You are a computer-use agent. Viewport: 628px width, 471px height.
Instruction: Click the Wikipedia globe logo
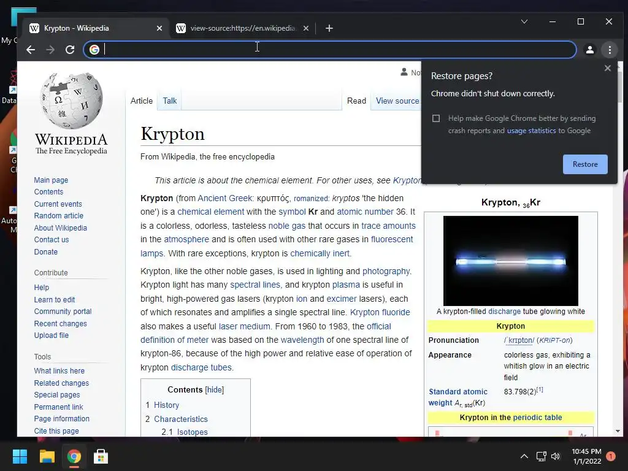point(71,101)
